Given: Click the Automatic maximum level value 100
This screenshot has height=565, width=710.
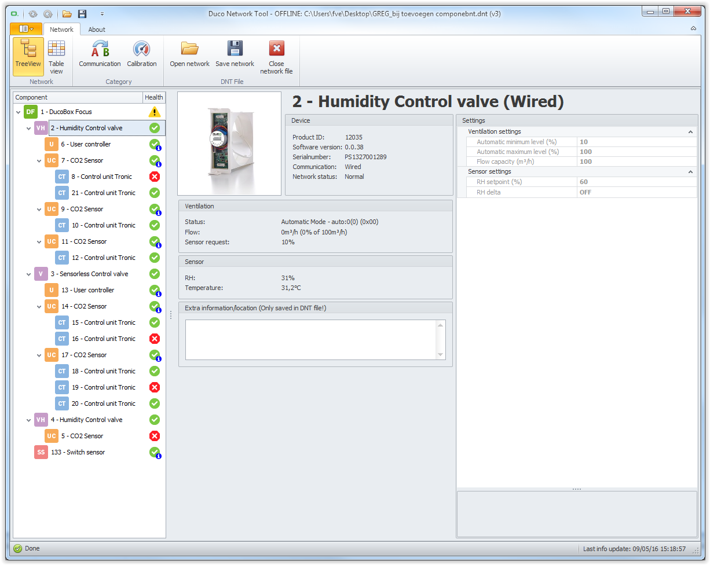Looking at the screenshot, I should 637,152.
